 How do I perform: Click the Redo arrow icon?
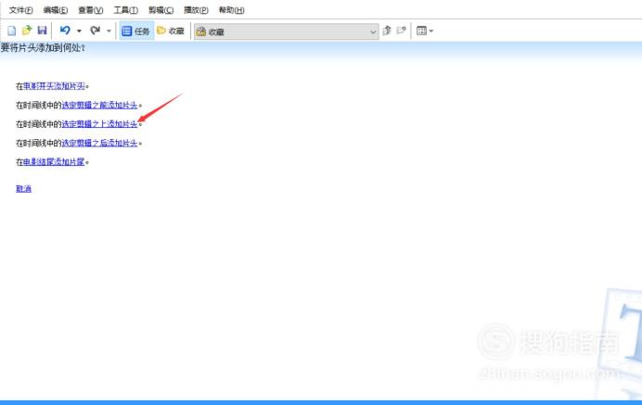[x=95, y=31]
